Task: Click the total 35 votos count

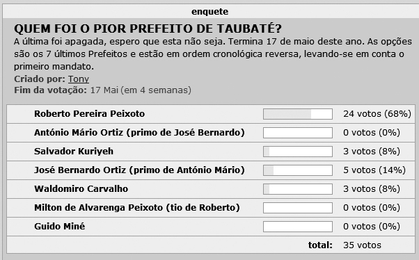Action: pyautogui.click(x=362, y=245)
